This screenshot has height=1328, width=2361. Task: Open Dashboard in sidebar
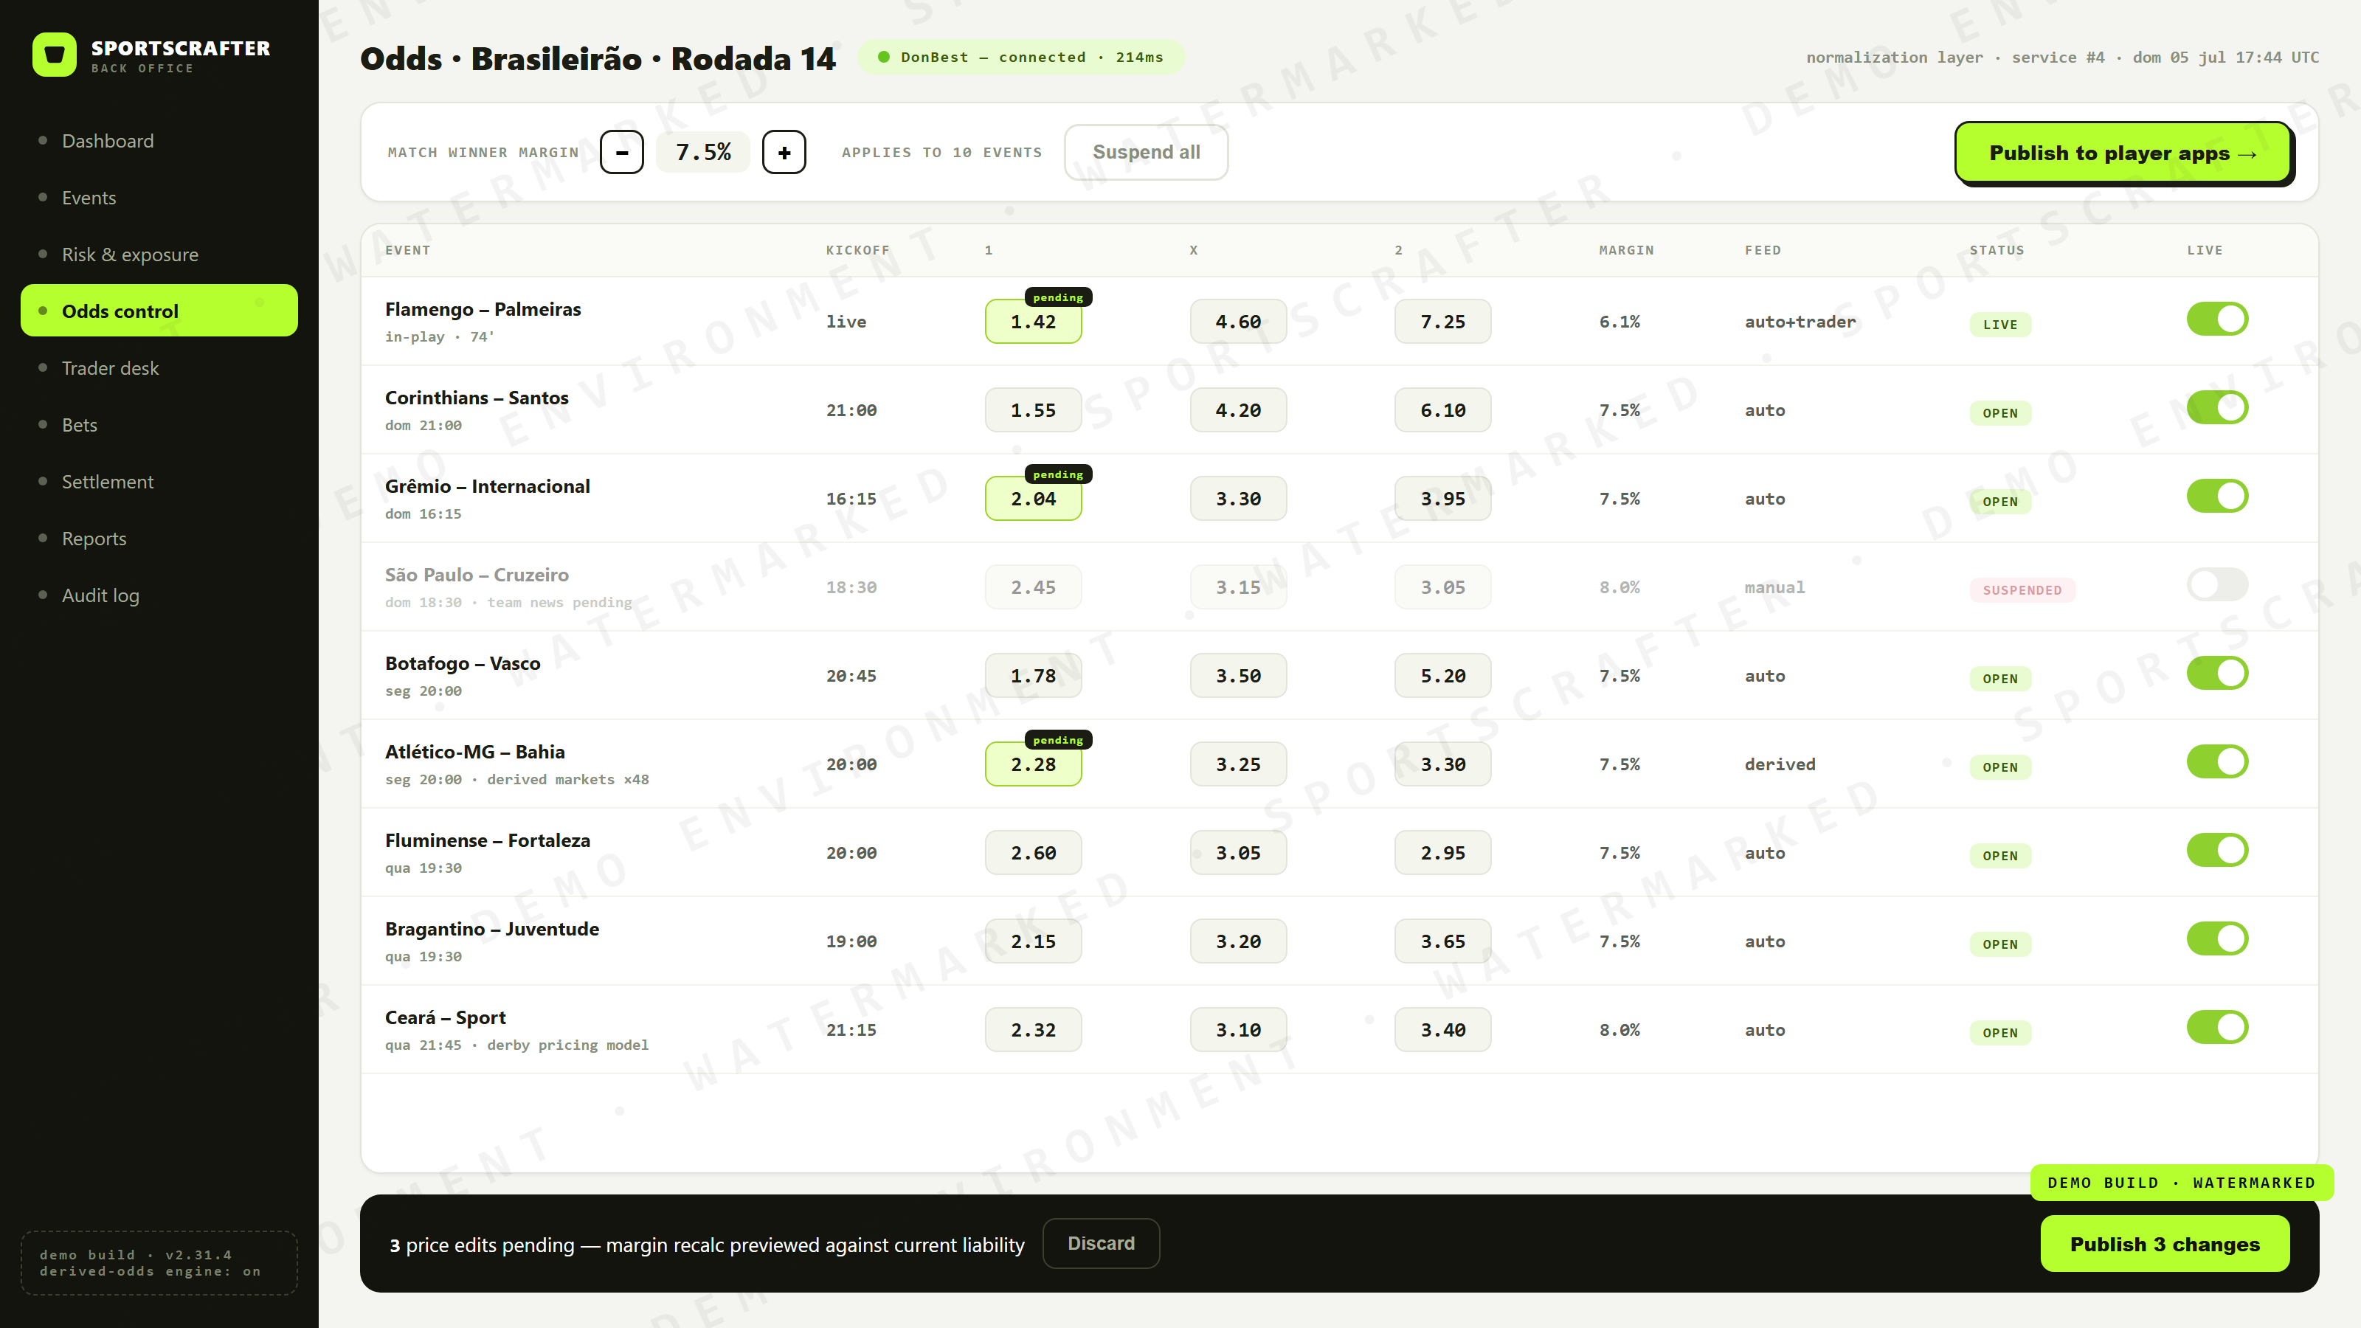pos(159,140)
